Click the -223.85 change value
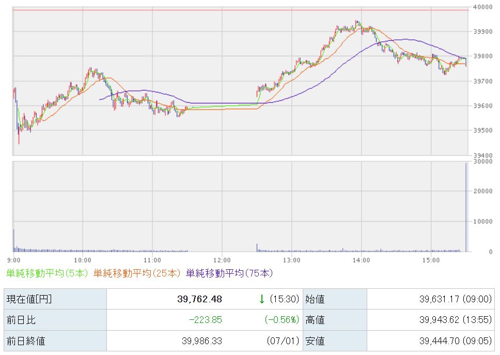Viewport: 500px width, 355px height. click(x=206, y=319)
